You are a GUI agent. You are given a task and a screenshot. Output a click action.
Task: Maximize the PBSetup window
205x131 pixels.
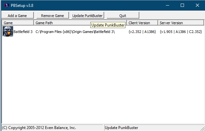(x=182, y=5)
